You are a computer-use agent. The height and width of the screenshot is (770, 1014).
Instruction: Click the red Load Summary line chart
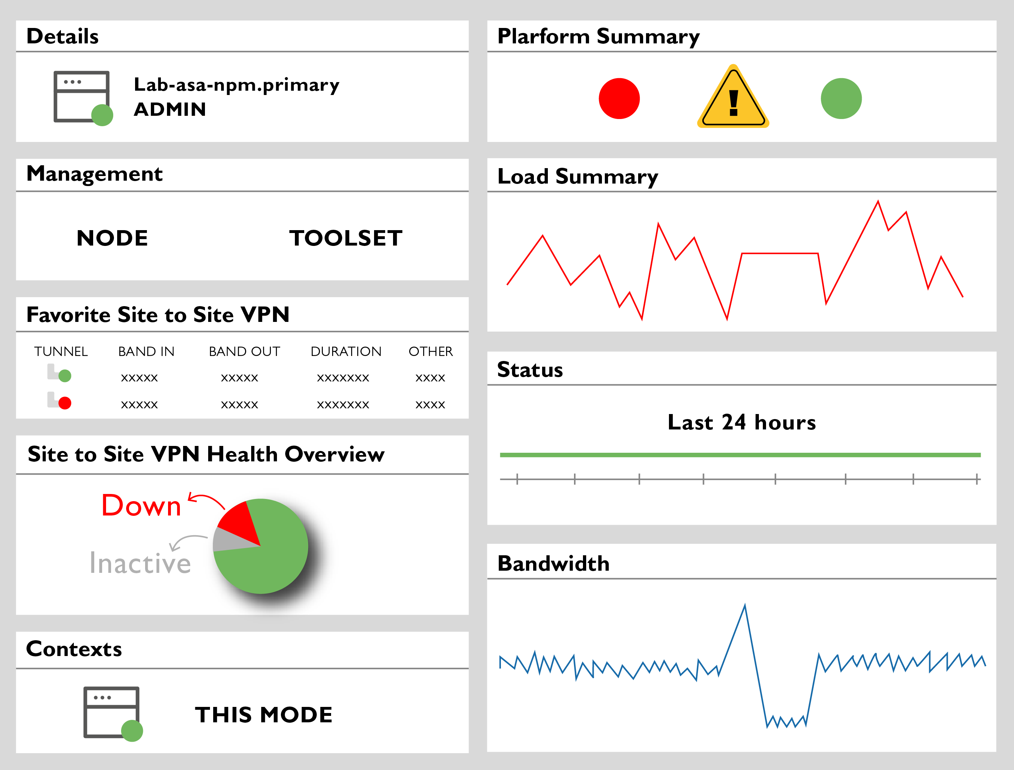pyautogui.click(x=735, y=260)
